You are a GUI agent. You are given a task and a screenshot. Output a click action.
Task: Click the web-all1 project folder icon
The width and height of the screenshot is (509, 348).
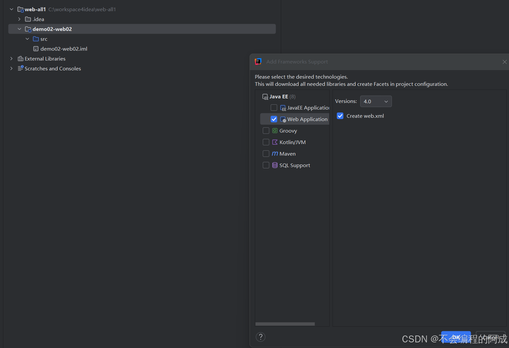[x=20, y=10]
